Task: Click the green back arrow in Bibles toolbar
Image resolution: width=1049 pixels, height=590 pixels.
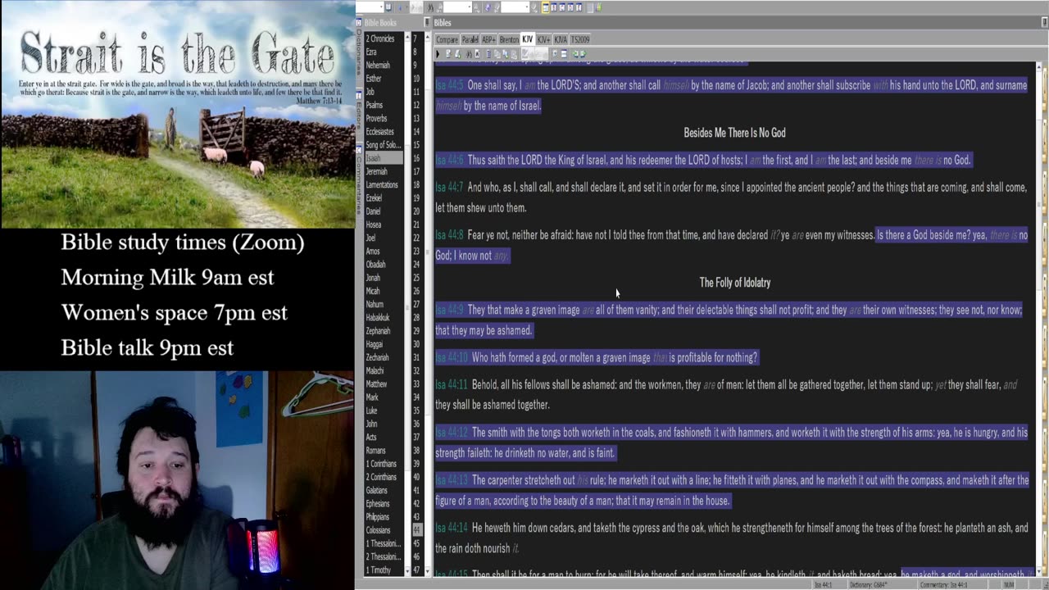Action: (575, 54)
